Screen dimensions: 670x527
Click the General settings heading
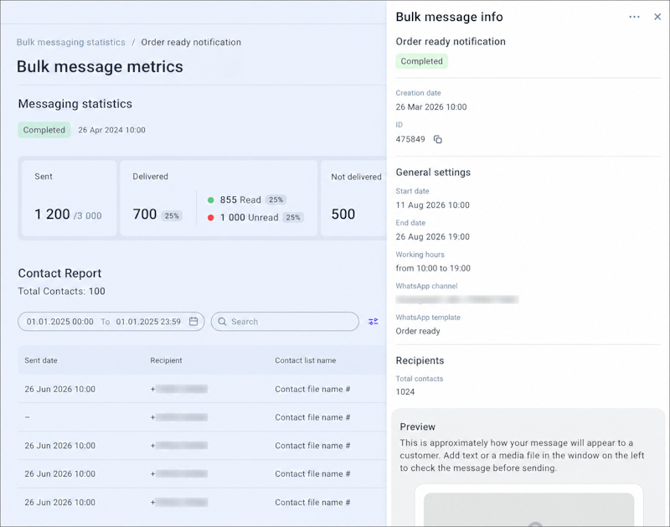(433, 173)
